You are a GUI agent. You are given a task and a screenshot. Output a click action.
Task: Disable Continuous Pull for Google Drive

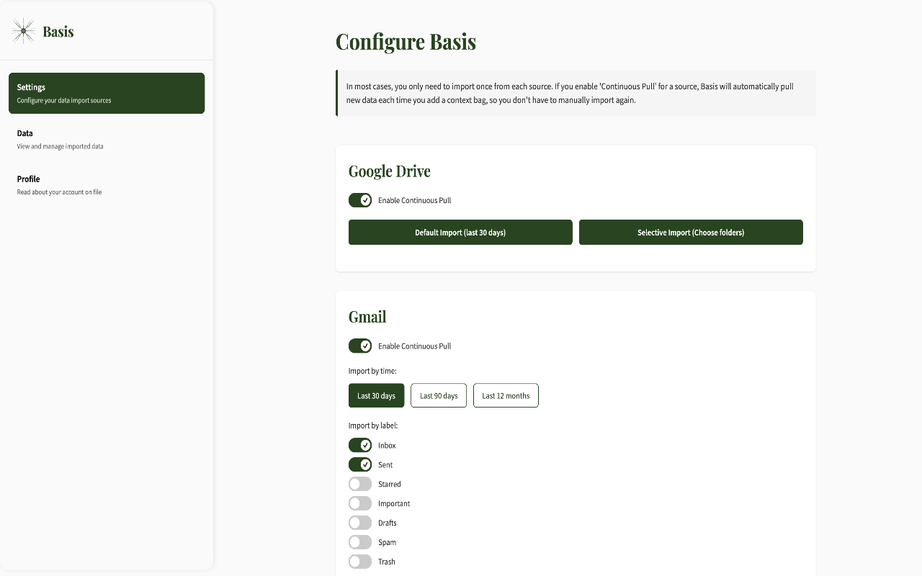(360, 200)
